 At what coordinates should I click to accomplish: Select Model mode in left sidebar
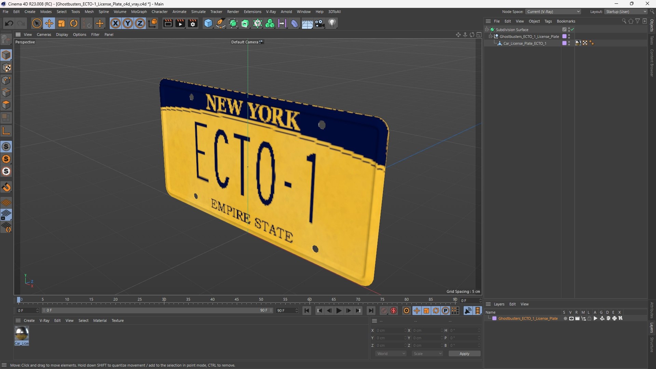[6, 55]
